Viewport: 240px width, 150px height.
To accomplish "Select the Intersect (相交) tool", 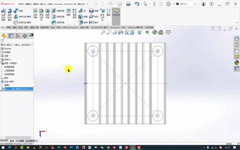I will coord(93,17).
